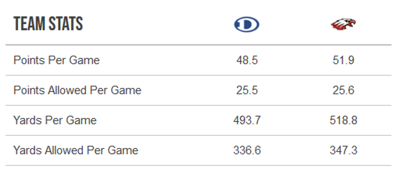Image resolution: width=402 pixels, height=181 pixels.
Task: Click the 51.9 points per game value
Action: pos(343,60)
